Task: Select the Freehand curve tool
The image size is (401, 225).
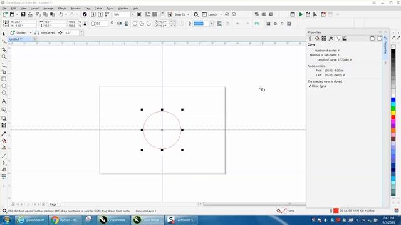Action: [4, 65]
